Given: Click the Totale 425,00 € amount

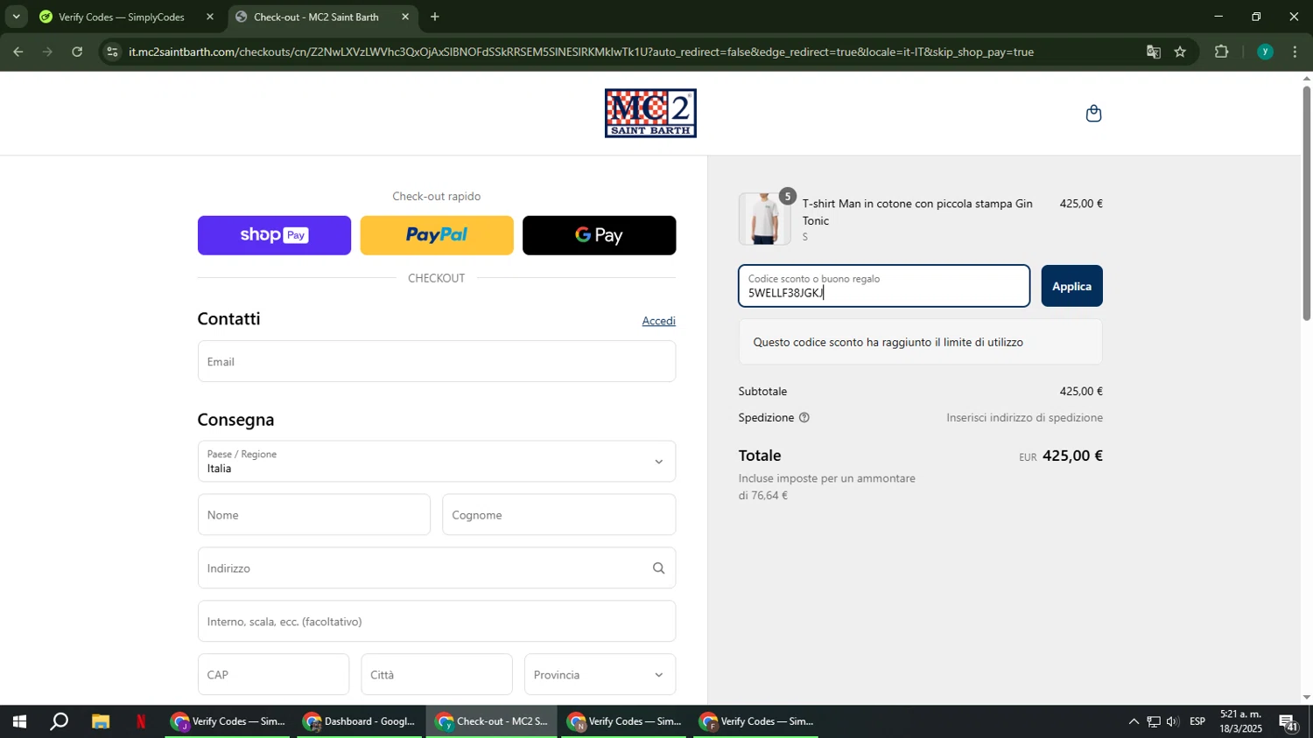Looking at the screenshot, I should pos(1072,456).
